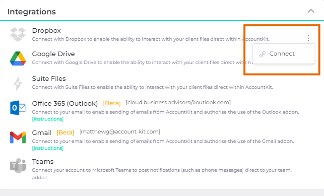This screenshot has height=196, width=324.
Task: Click the matthewg@account-kit.com address
Action: [x=120, y=131]
